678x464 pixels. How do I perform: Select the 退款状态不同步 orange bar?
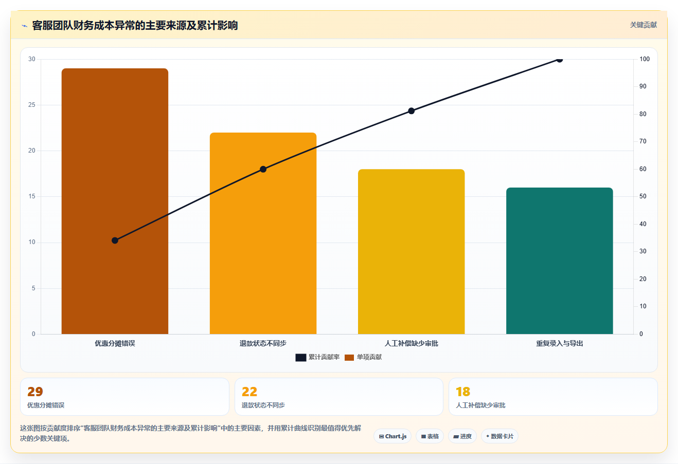263,233
